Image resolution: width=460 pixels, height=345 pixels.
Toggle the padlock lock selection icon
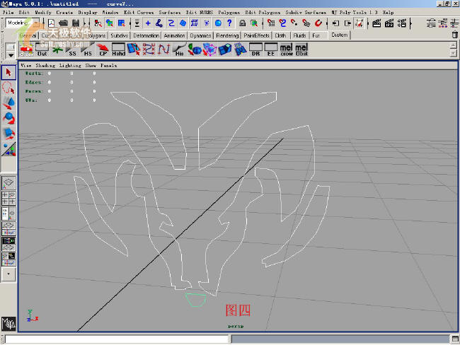(x=242, y=23)
